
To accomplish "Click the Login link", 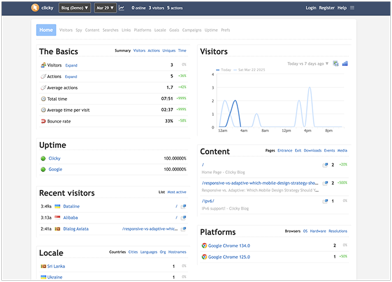I will tap(311, 8).
